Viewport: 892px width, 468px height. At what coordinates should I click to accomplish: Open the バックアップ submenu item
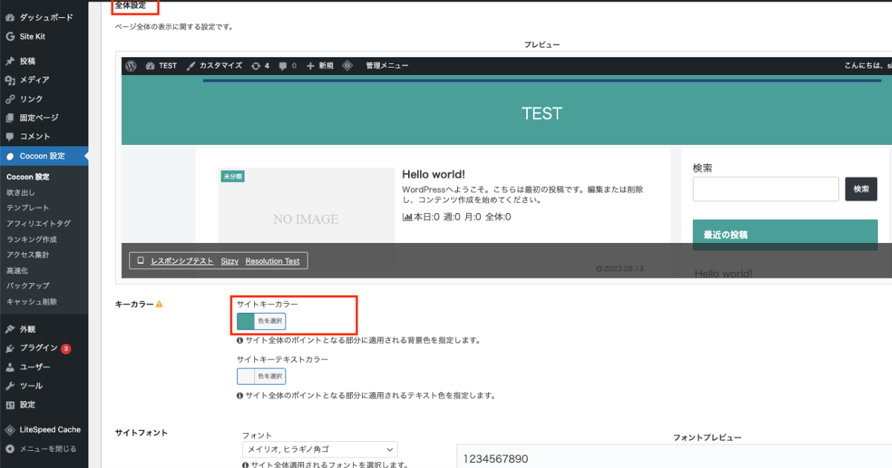click(x=28, y=285)
